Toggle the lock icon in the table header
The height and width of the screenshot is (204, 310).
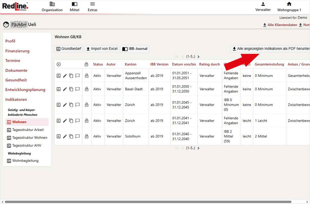coord(86,64)
